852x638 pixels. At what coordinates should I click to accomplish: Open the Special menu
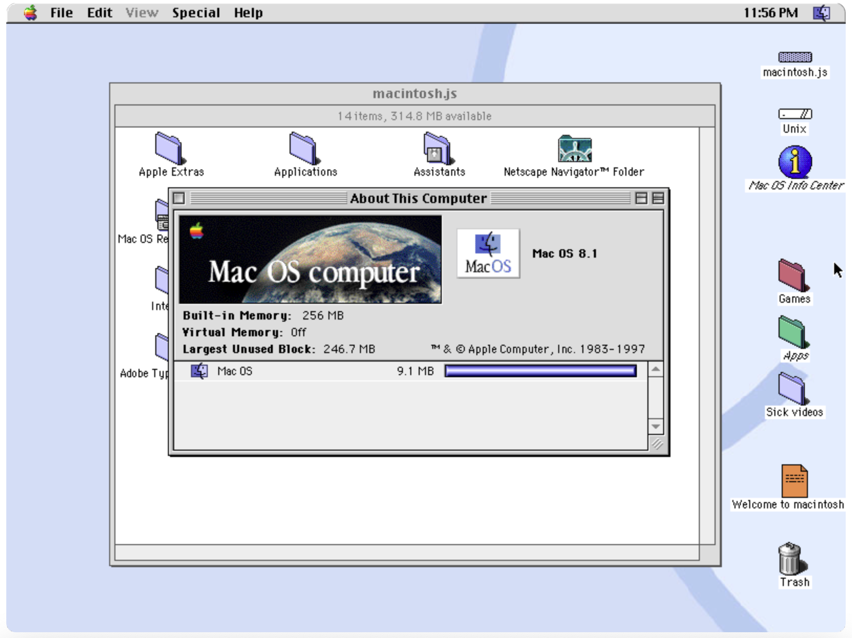196,12
